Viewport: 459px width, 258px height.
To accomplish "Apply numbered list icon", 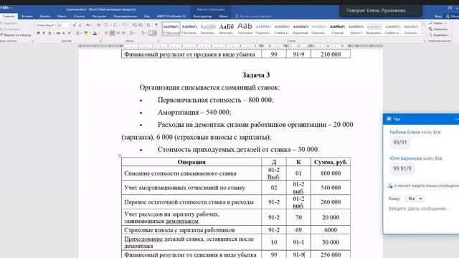I will click(x=116, y=25).
